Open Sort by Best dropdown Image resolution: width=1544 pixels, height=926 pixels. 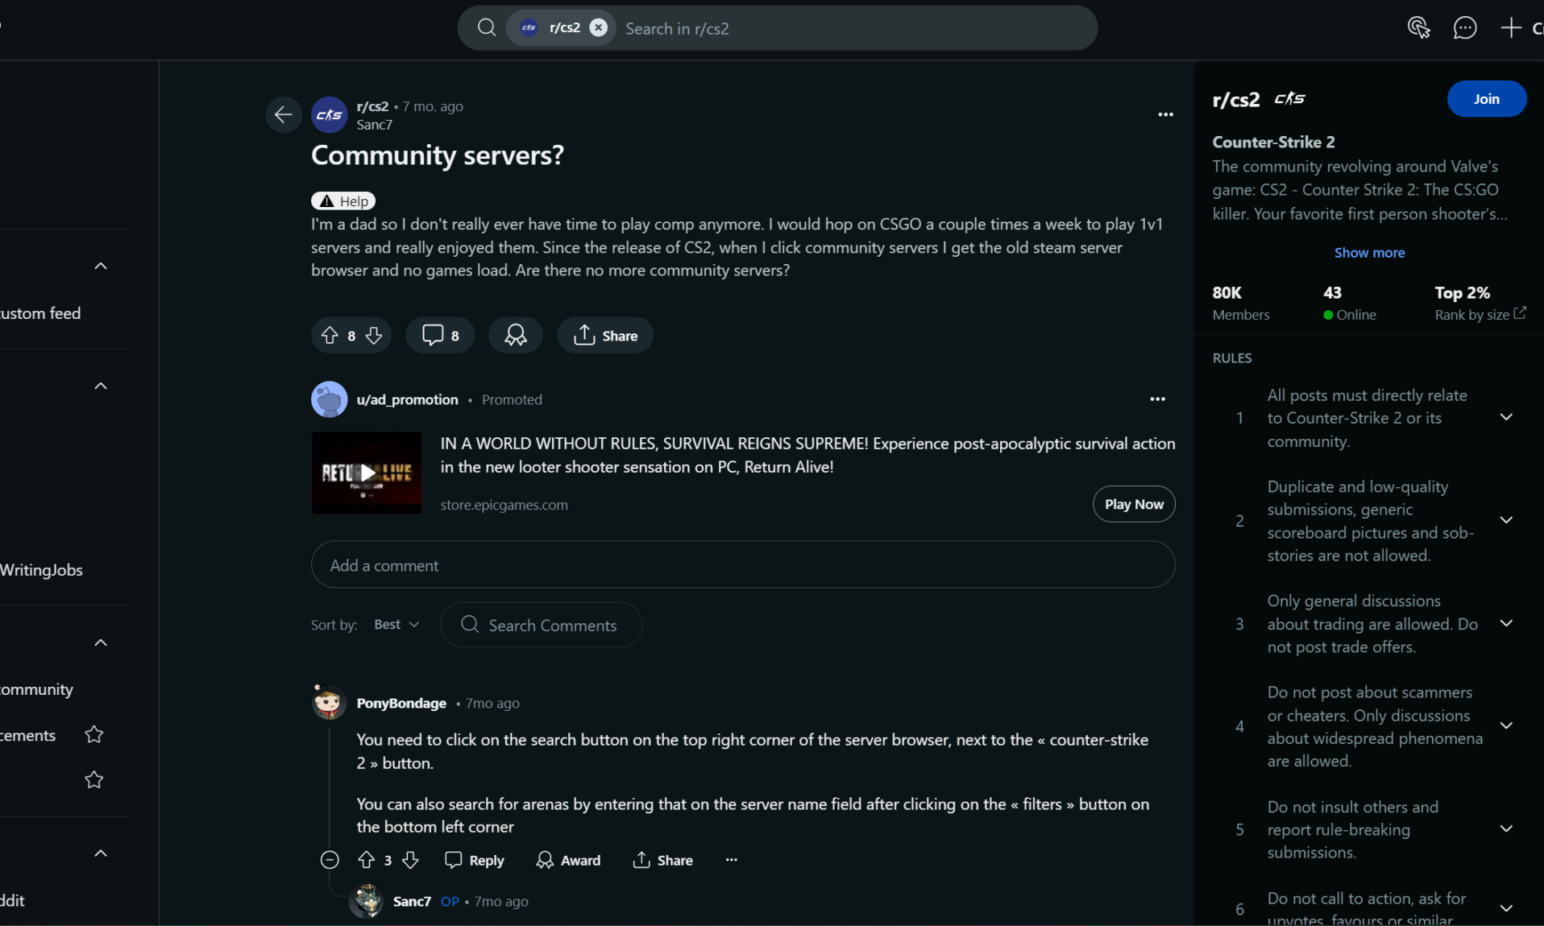pyautogui.click(x=396, y=625)
